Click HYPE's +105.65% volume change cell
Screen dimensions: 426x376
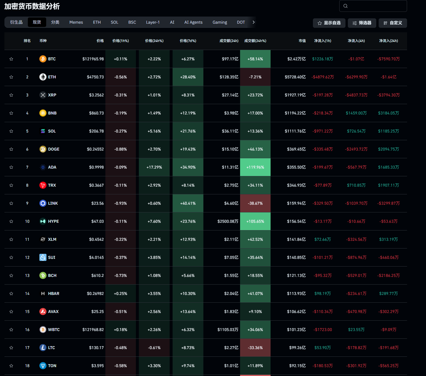[x=255, y=221]
